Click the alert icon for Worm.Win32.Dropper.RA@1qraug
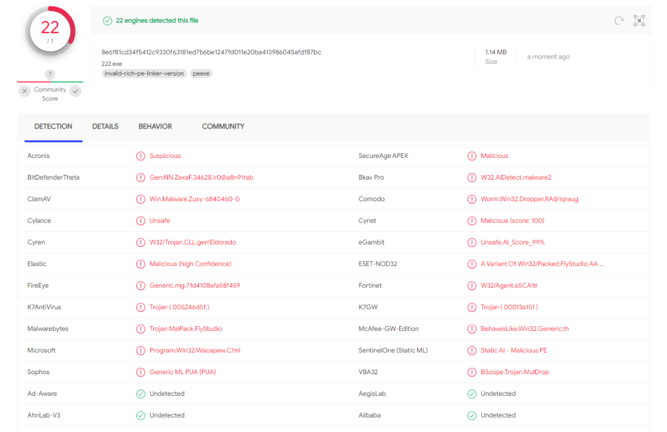Screen dimensions: 667x432 click(472, 199)
